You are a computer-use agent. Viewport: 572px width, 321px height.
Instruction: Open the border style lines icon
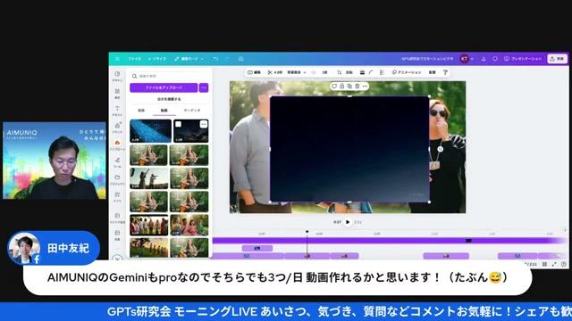(x=362, y=72)
